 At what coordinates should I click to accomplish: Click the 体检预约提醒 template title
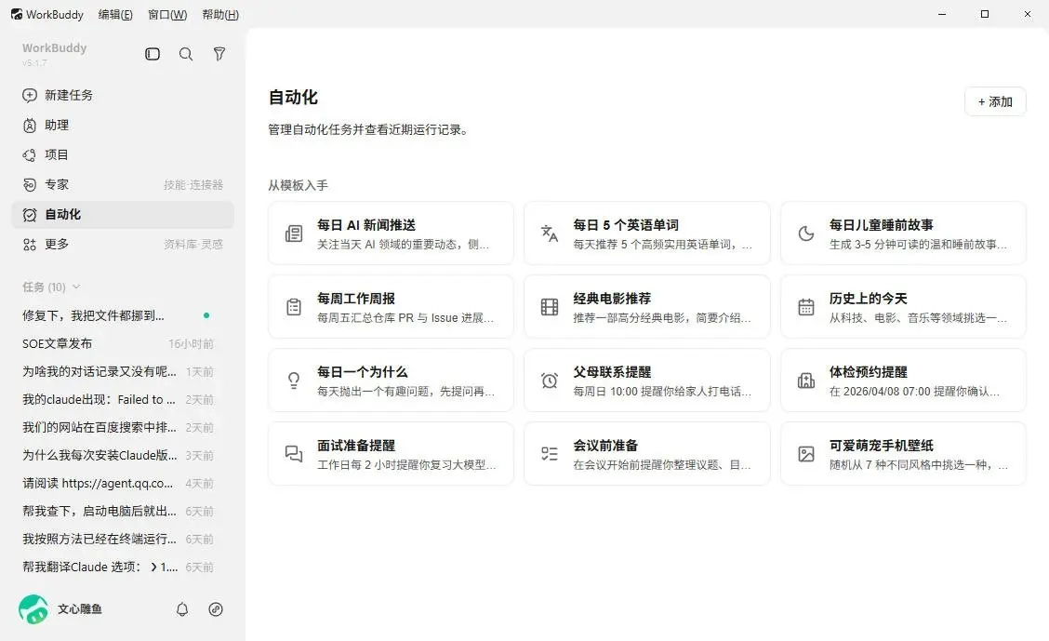tap(869, 372)
